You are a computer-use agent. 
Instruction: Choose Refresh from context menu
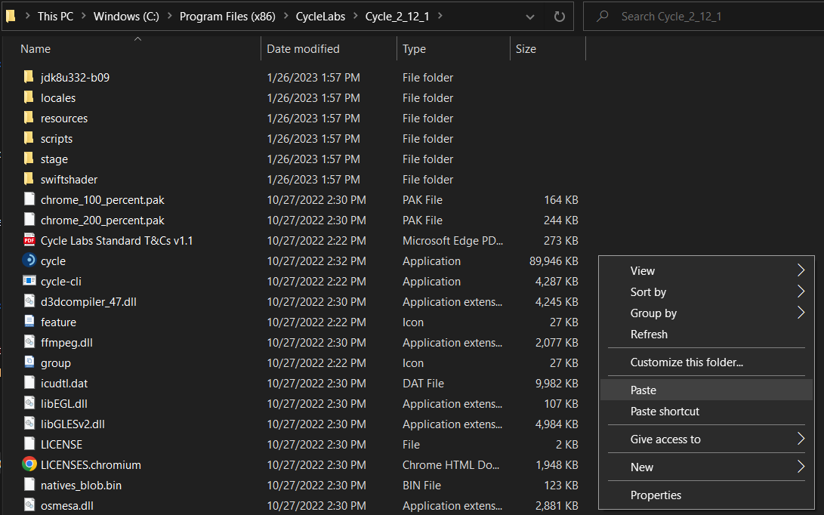pyautogui.click(x=706, y=335)
